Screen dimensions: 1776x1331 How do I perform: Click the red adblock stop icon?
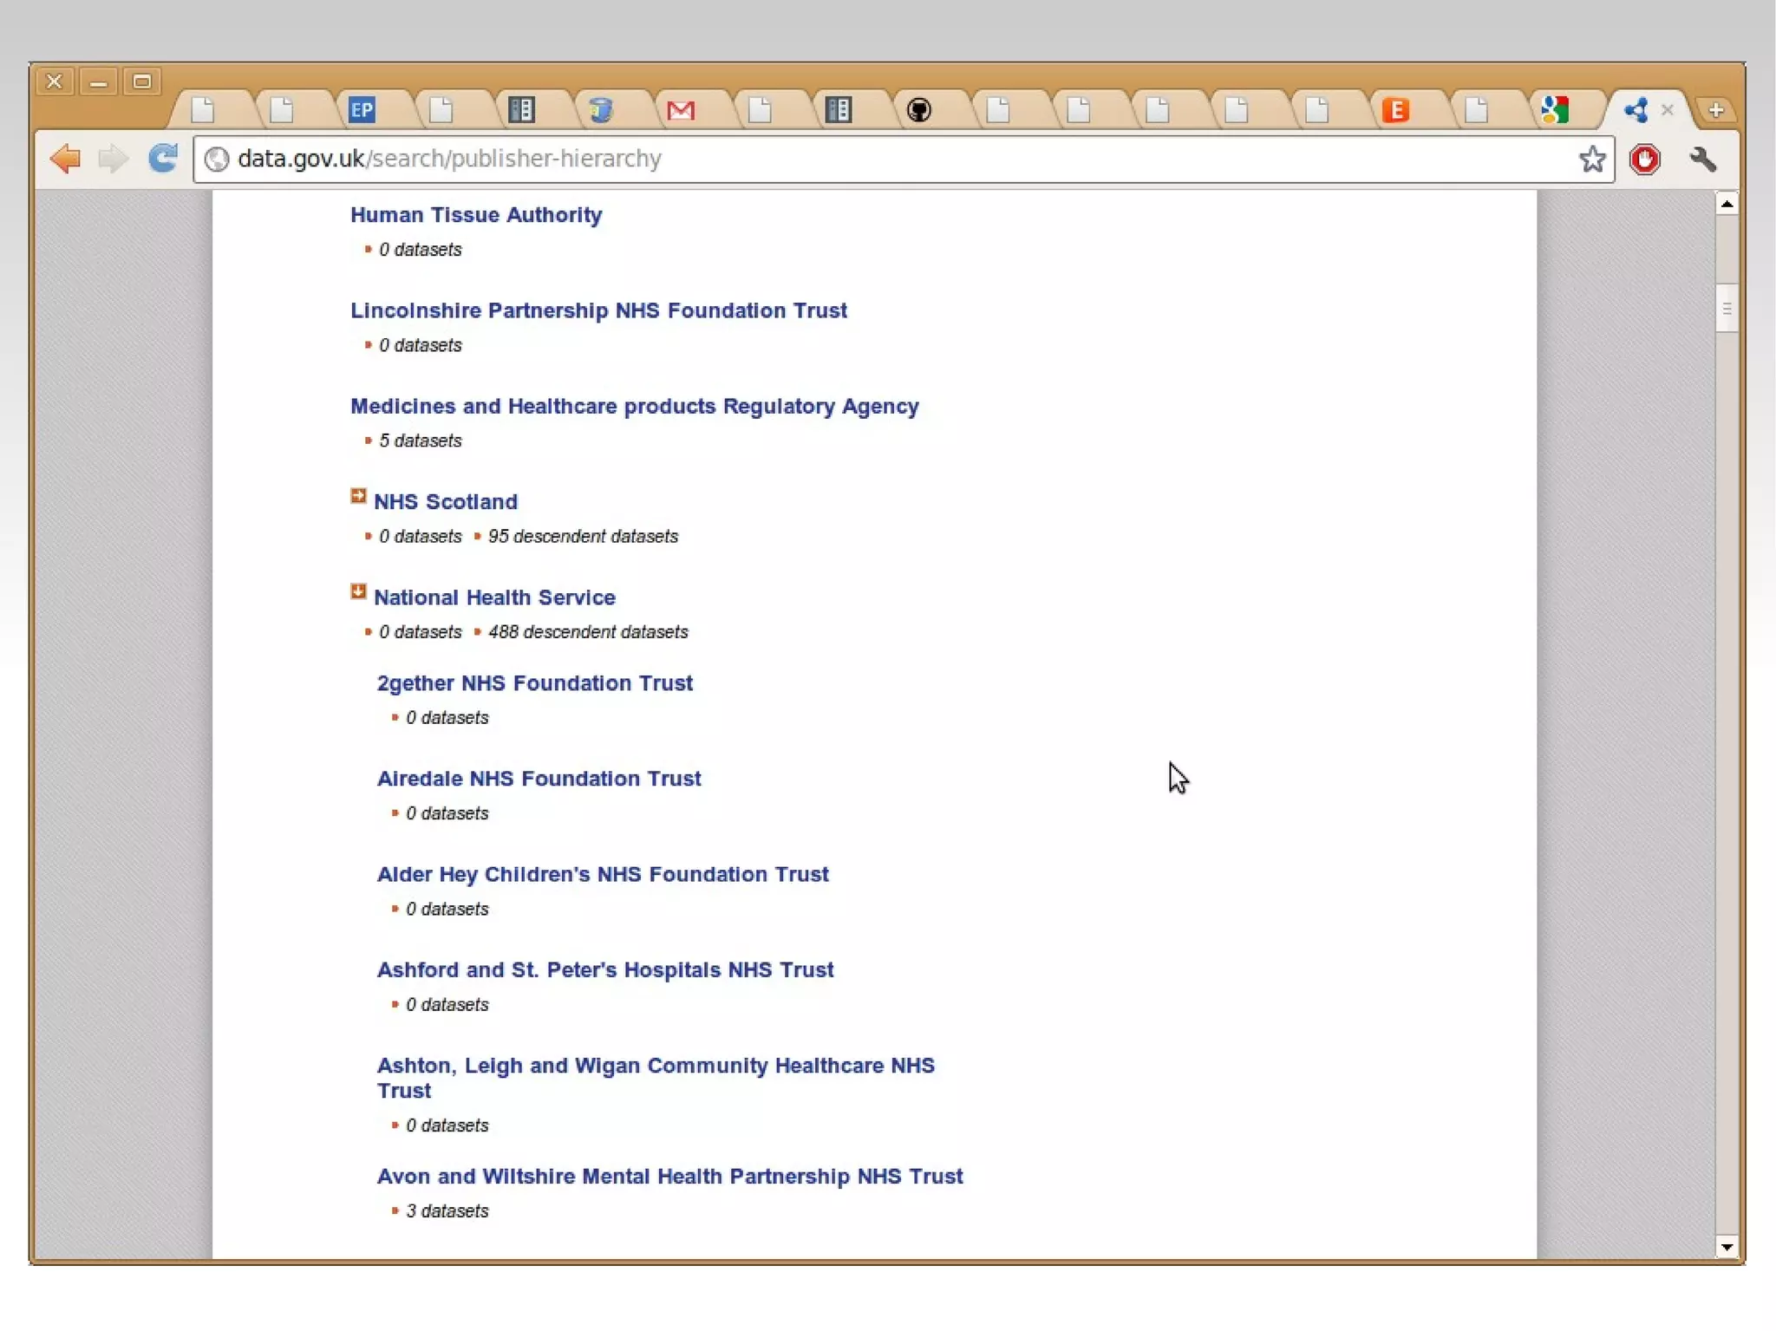pyautogui.click(x=1644, y=159)
